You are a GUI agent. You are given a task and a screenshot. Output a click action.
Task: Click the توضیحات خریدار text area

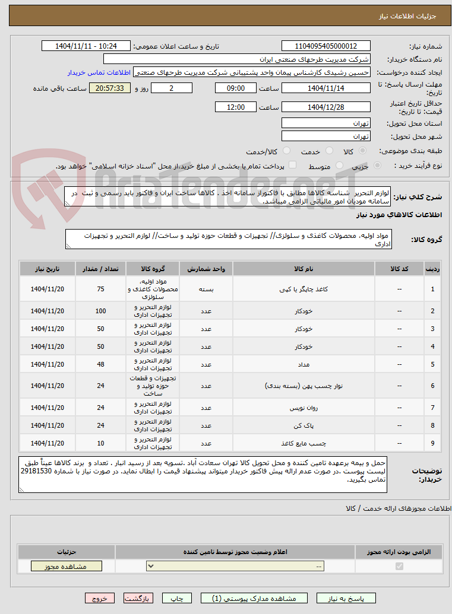coord(203,474)
